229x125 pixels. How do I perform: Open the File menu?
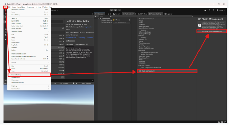click(x=6, y=7)
